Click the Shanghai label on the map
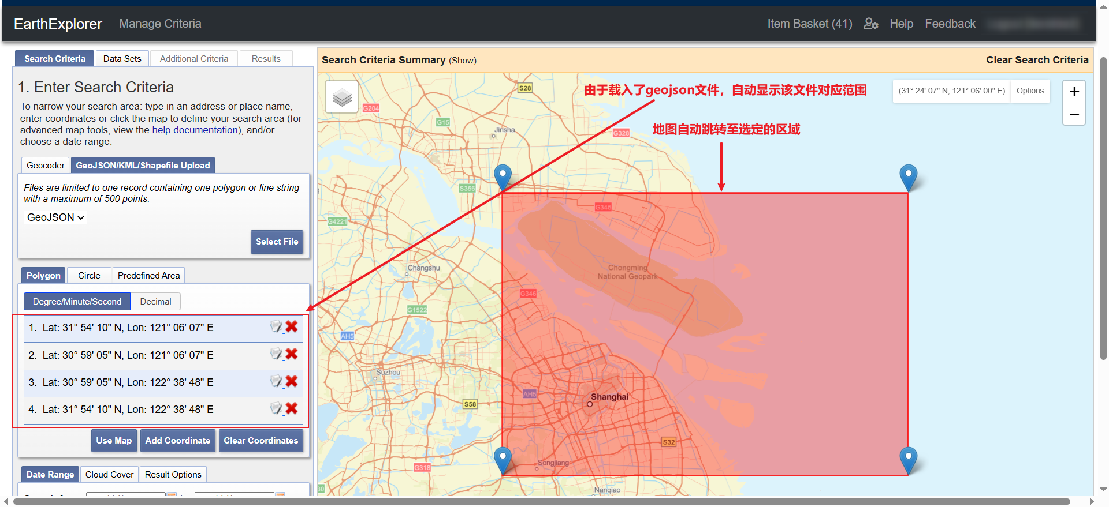 tap(609, 397)
